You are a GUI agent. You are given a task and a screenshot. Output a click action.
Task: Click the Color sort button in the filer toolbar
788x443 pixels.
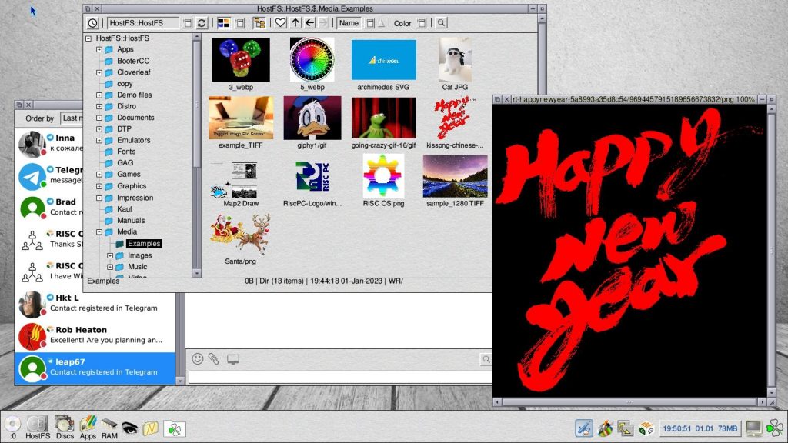click(x=402, y=23)
